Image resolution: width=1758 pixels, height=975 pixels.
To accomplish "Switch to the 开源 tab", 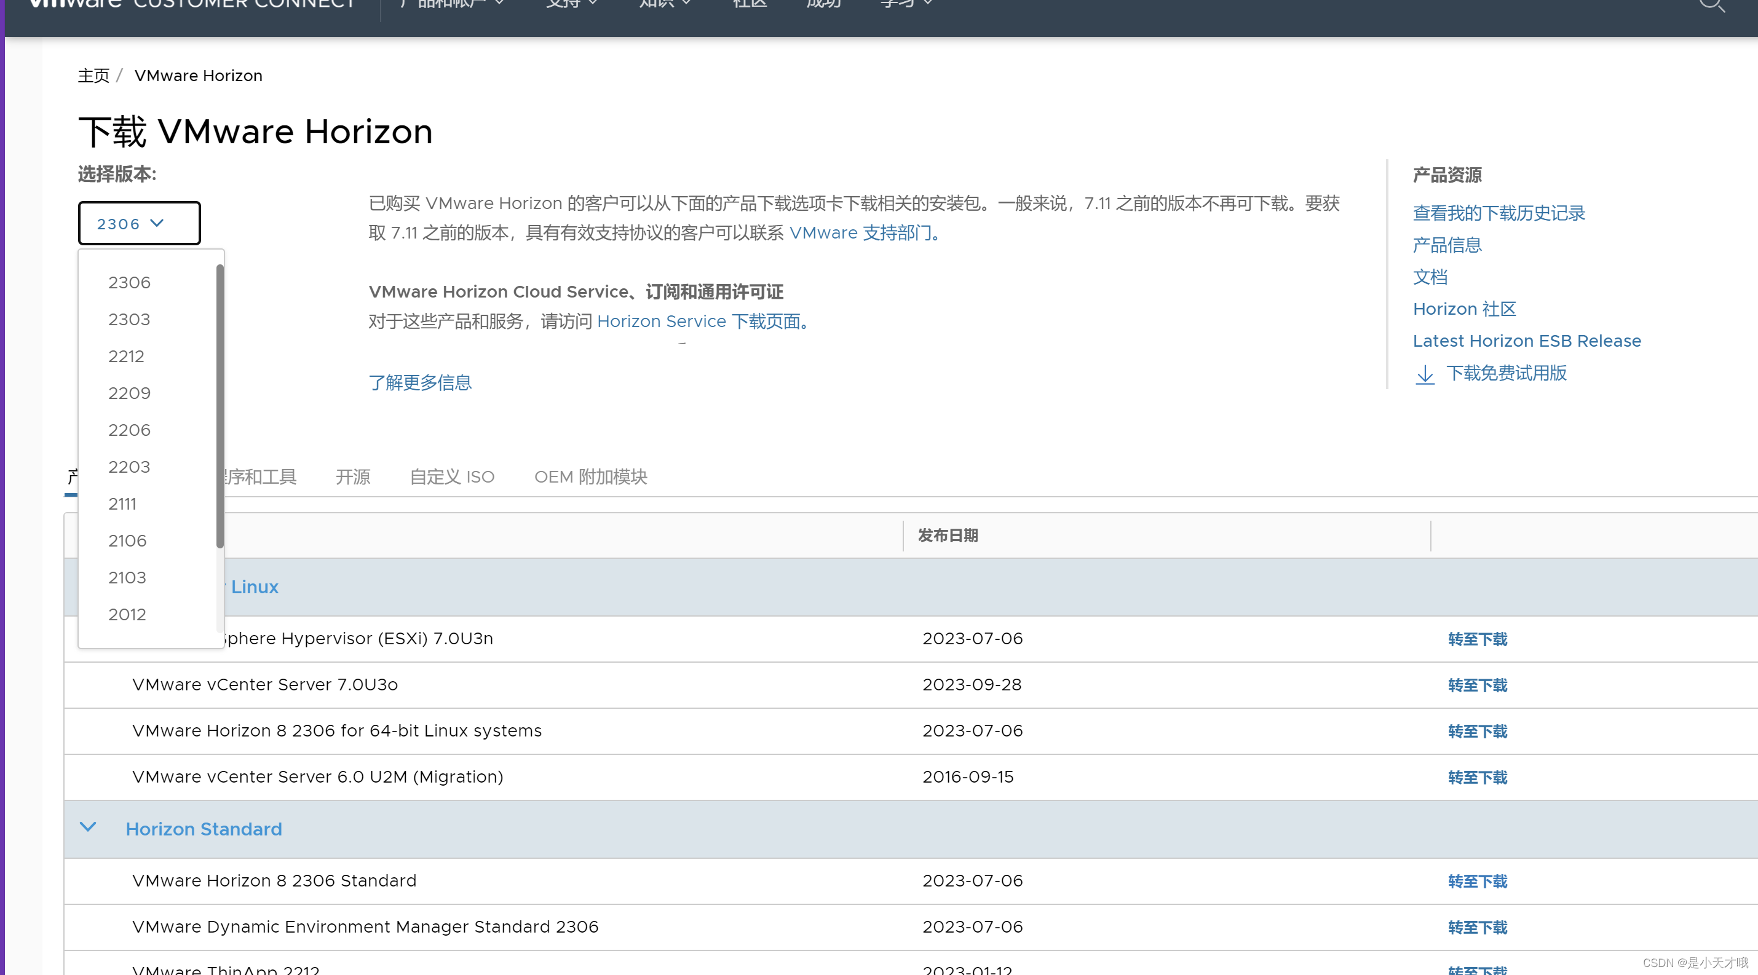I will [353, 477].
